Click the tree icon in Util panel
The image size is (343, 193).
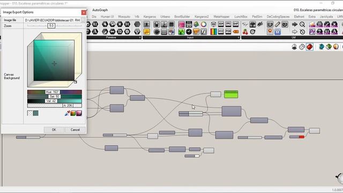(252, 24)
